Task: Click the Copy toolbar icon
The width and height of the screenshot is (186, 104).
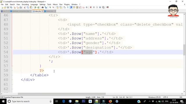Action: 28,7
